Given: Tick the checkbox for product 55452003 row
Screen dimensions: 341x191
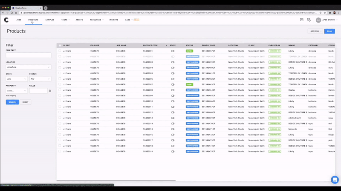Looking at the screenshot, I should click(60, 62).
